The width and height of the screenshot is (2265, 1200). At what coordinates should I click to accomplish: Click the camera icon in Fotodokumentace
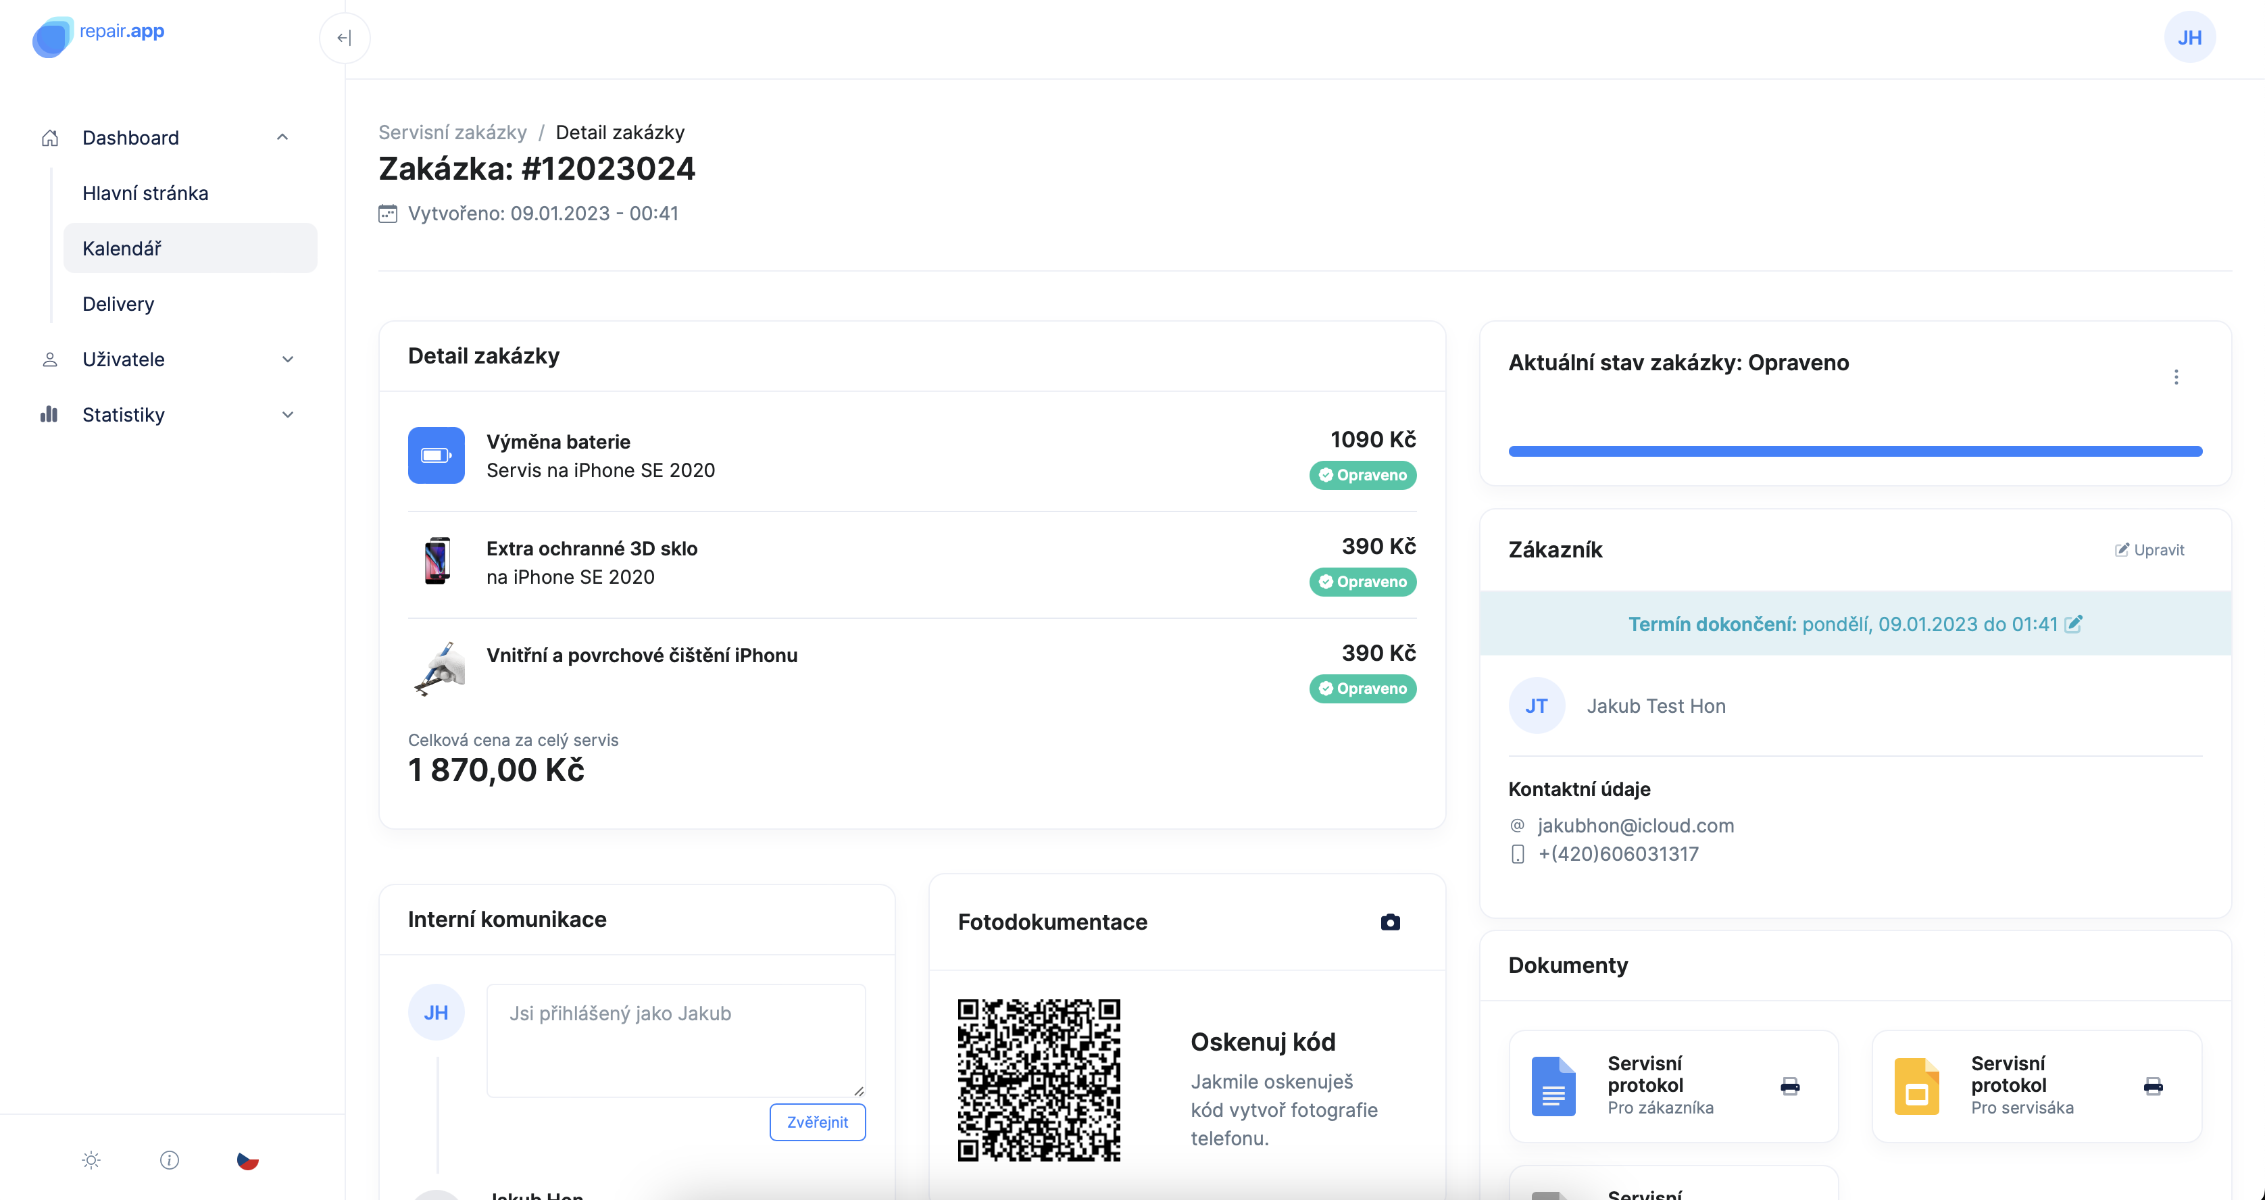click(x=1390, y=922)
